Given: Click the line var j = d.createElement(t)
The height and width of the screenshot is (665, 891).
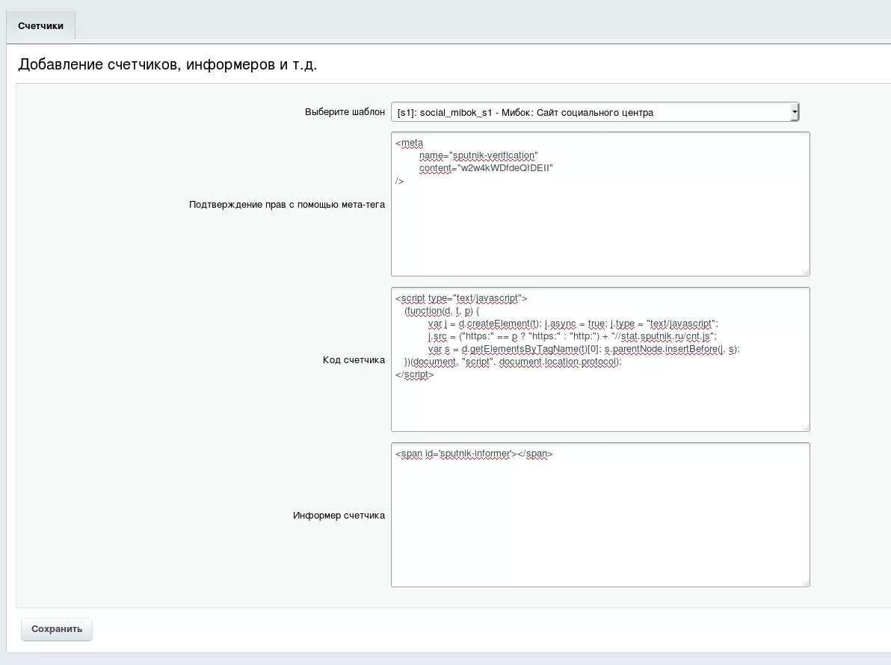Looking at the screenshot, I should (x=573, y=324).
